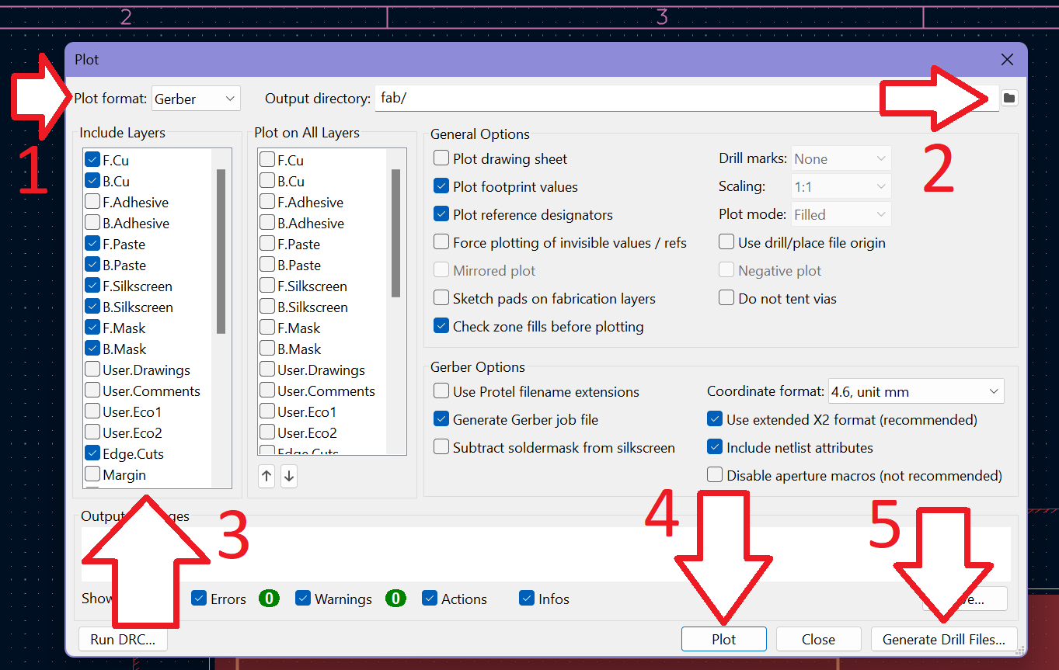Enable User.Eco2 in Include Layers
1059x670 pixels.
click(92, 432)
